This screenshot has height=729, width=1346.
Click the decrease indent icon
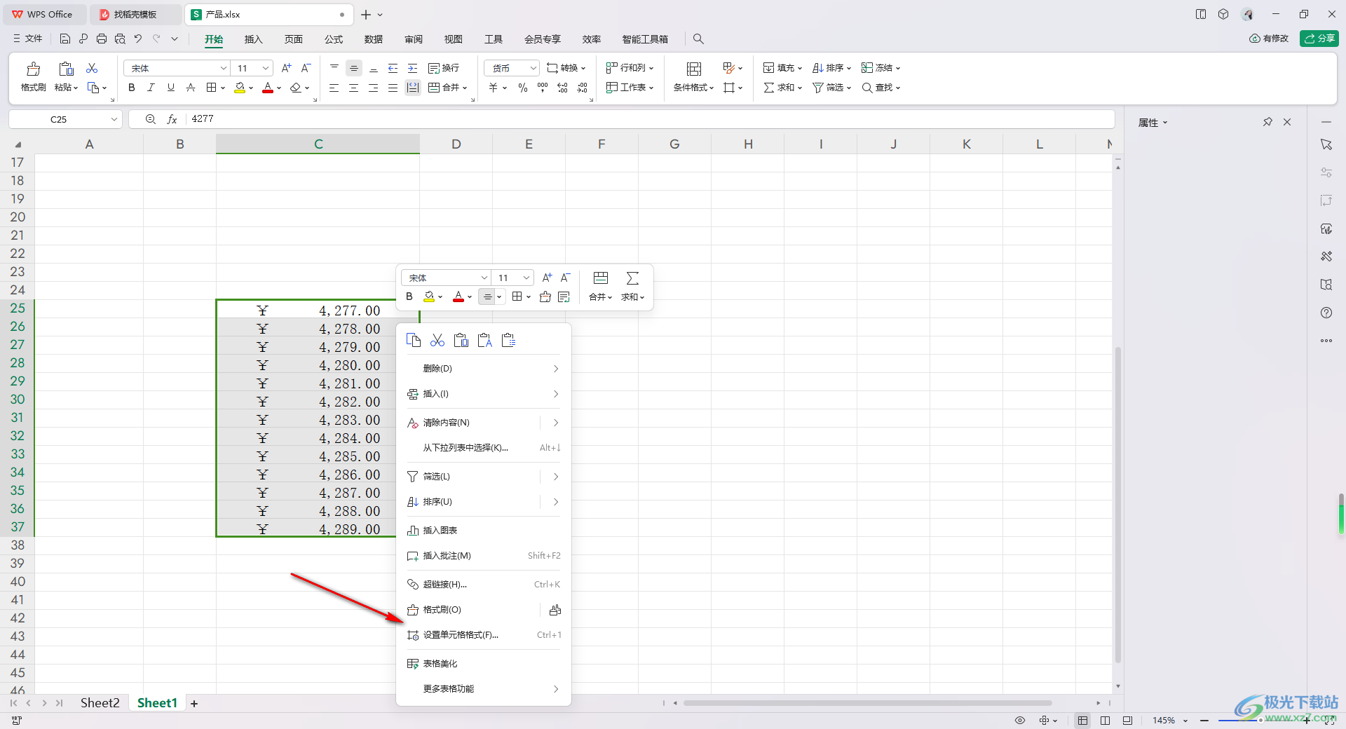393,68
